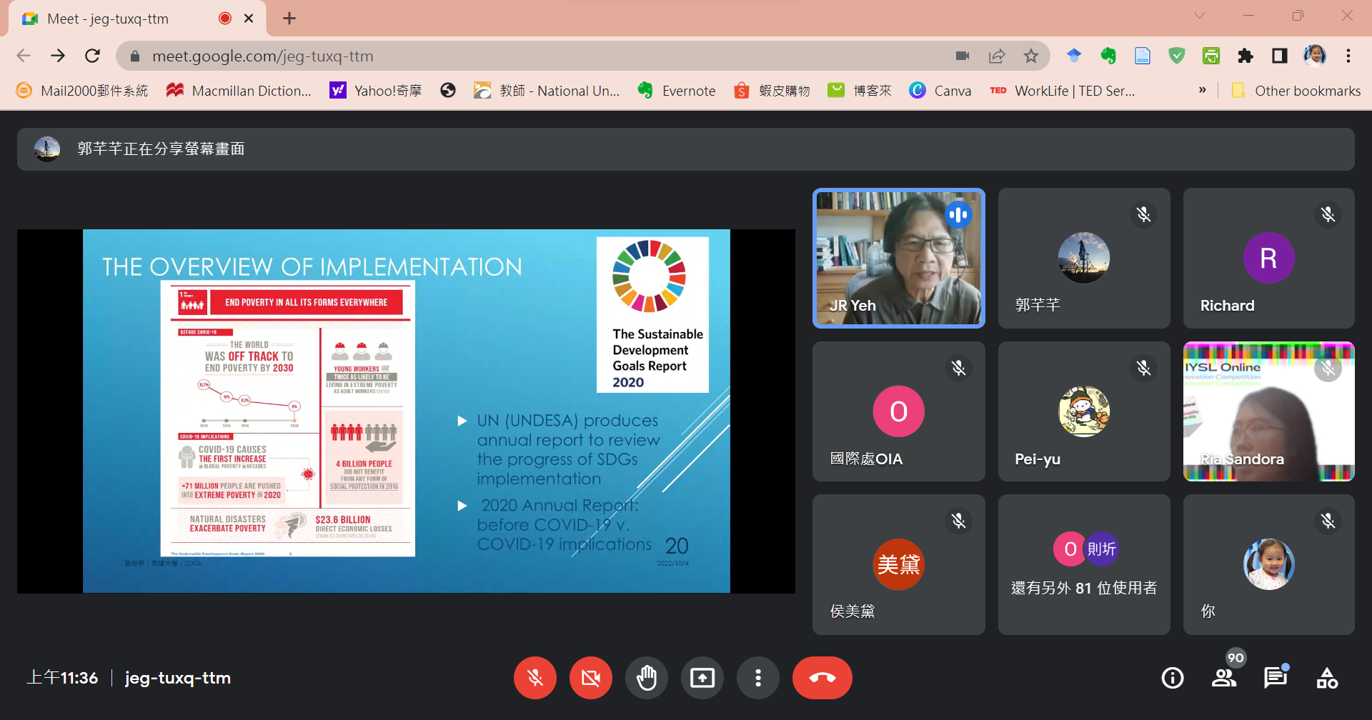Expand the hidden bookmarks chevron
The width and height of the screenshot is (1372, 720).
point(1202,90)
